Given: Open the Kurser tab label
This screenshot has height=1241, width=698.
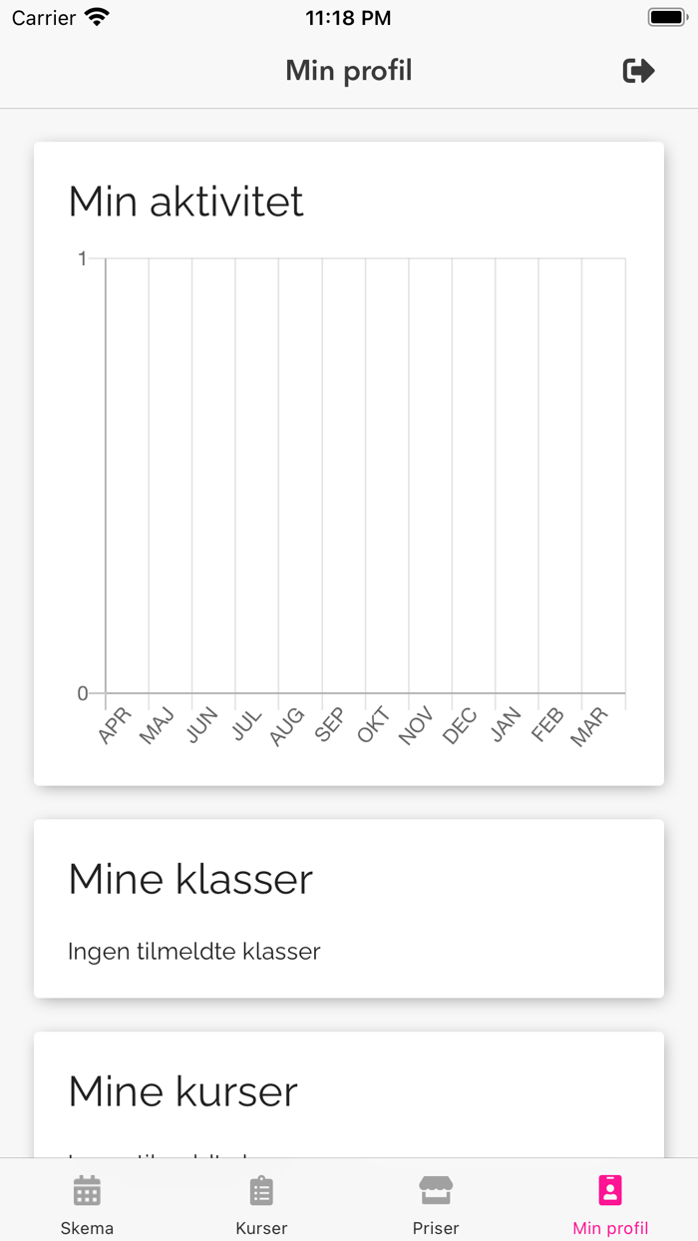Looking at the screenshot, I should (261, 1228).
